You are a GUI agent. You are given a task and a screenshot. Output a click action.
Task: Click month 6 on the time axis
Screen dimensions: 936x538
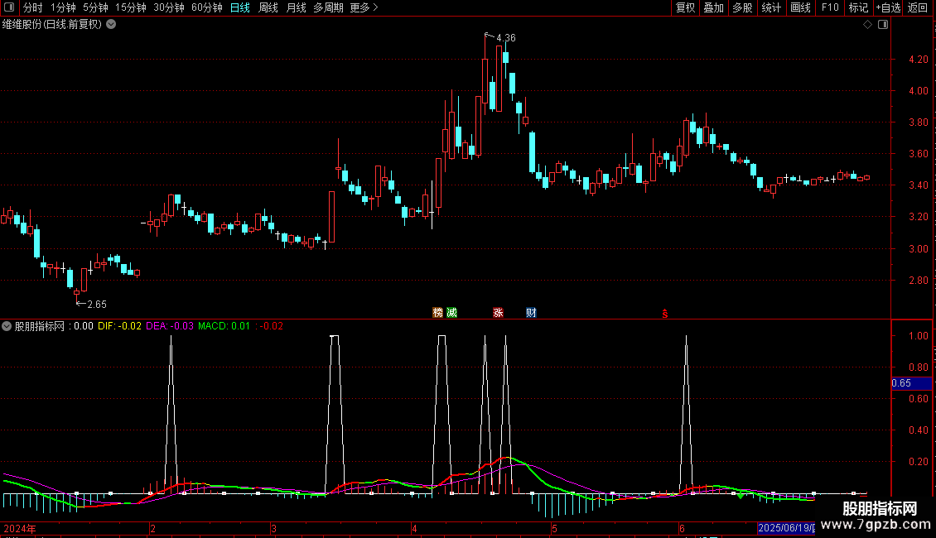(682, 529)
